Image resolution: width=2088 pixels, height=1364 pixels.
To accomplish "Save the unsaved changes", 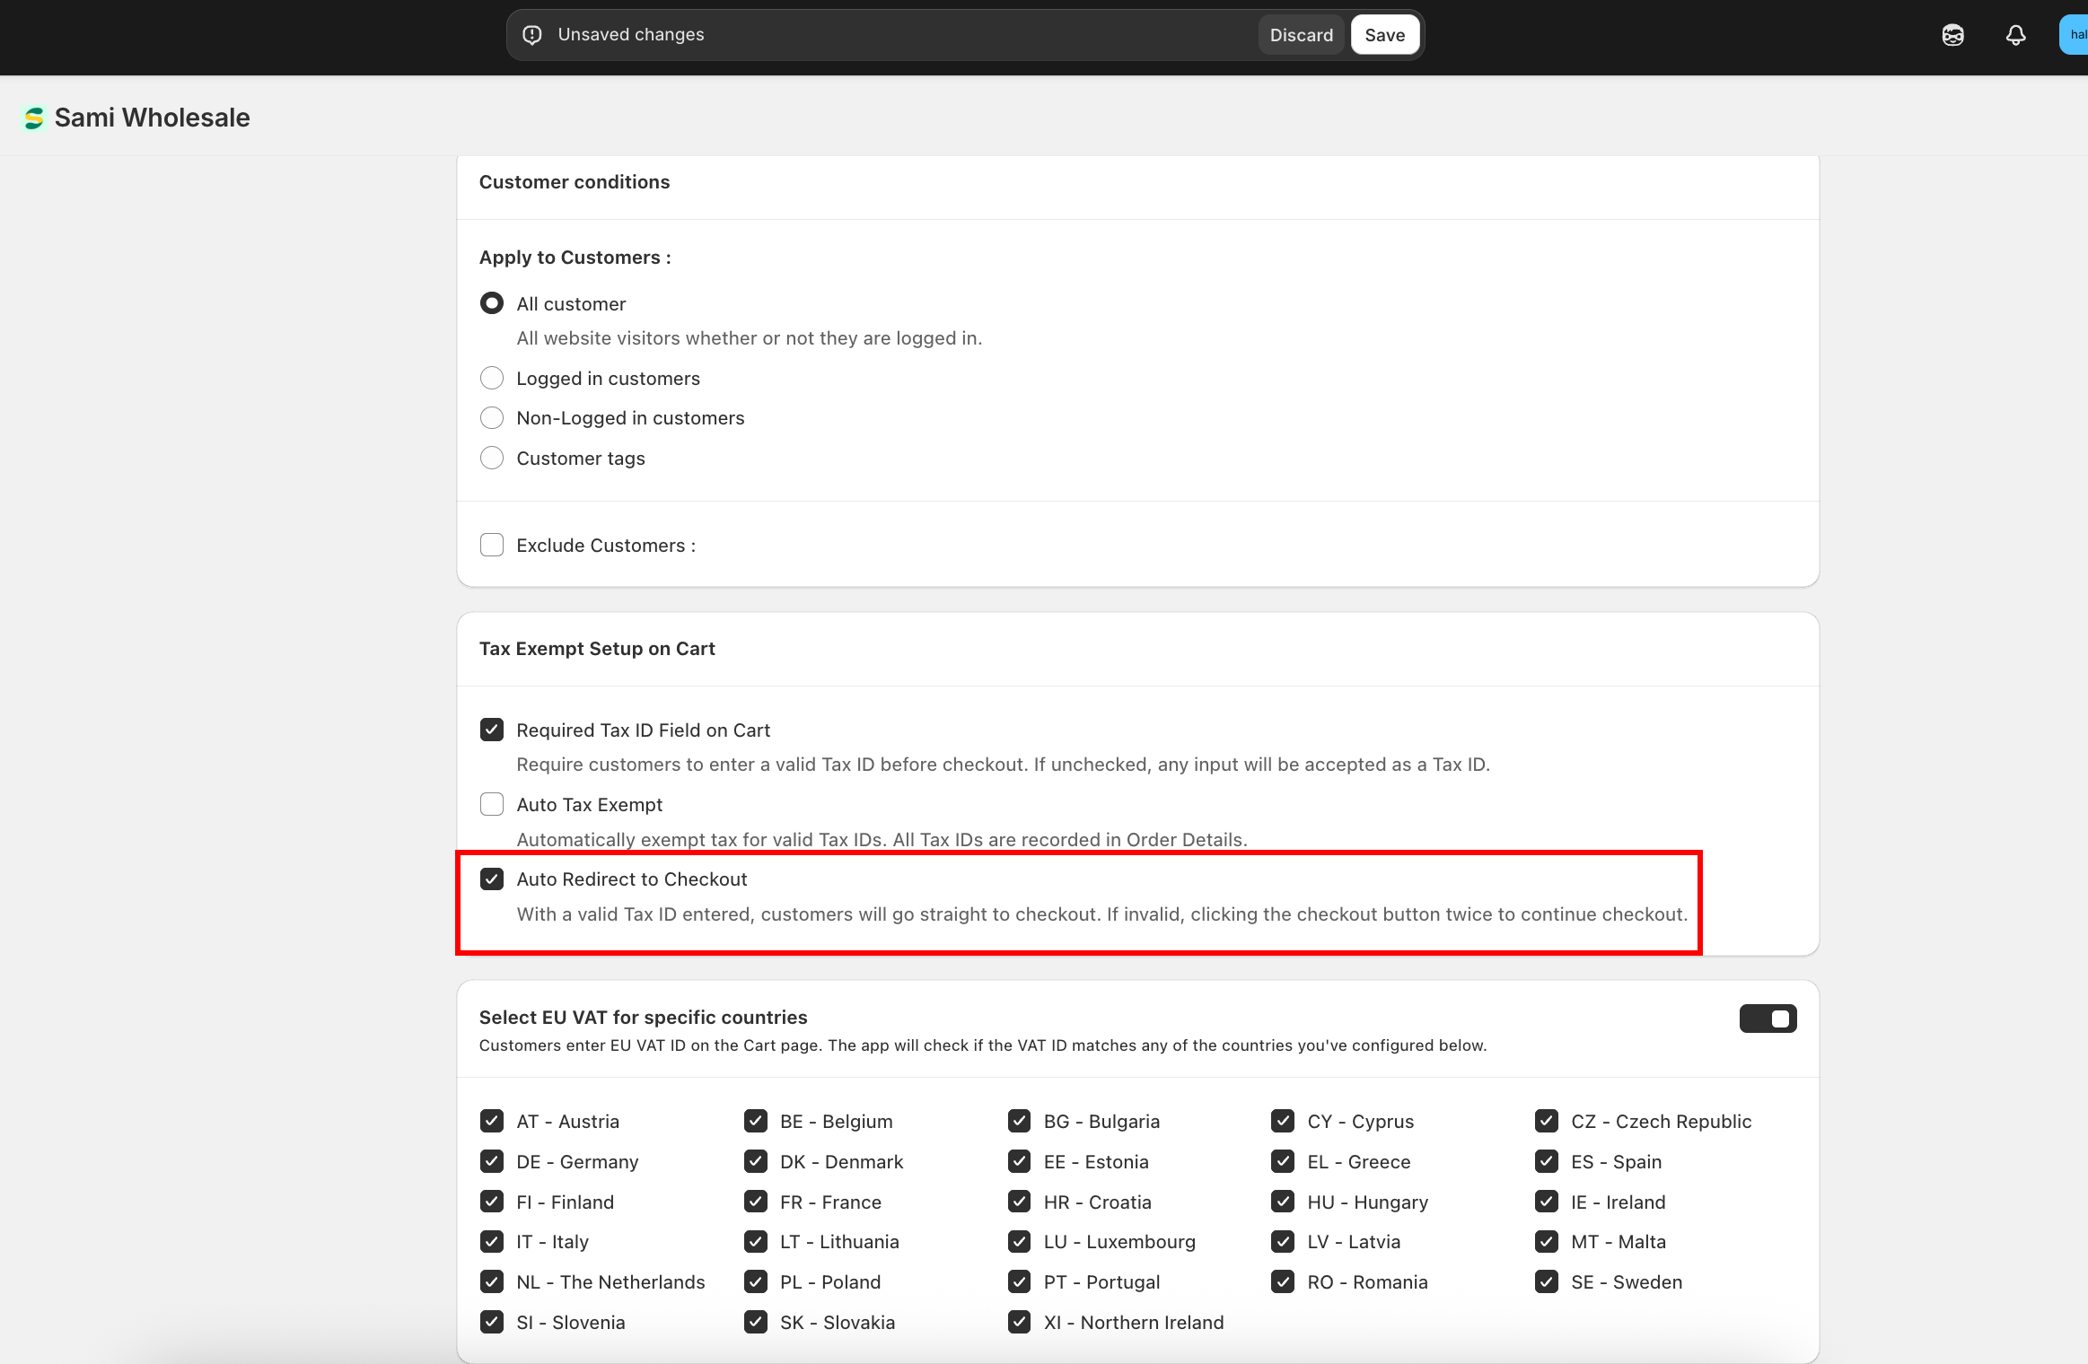I will coord(1384,35).
